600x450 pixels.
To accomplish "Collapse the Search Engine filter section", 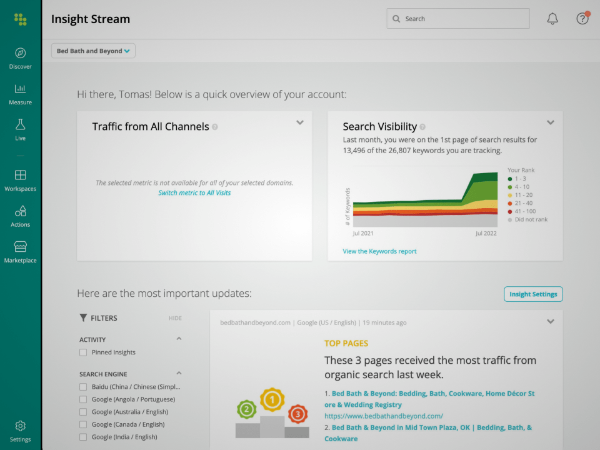I will tap(179, 373).
